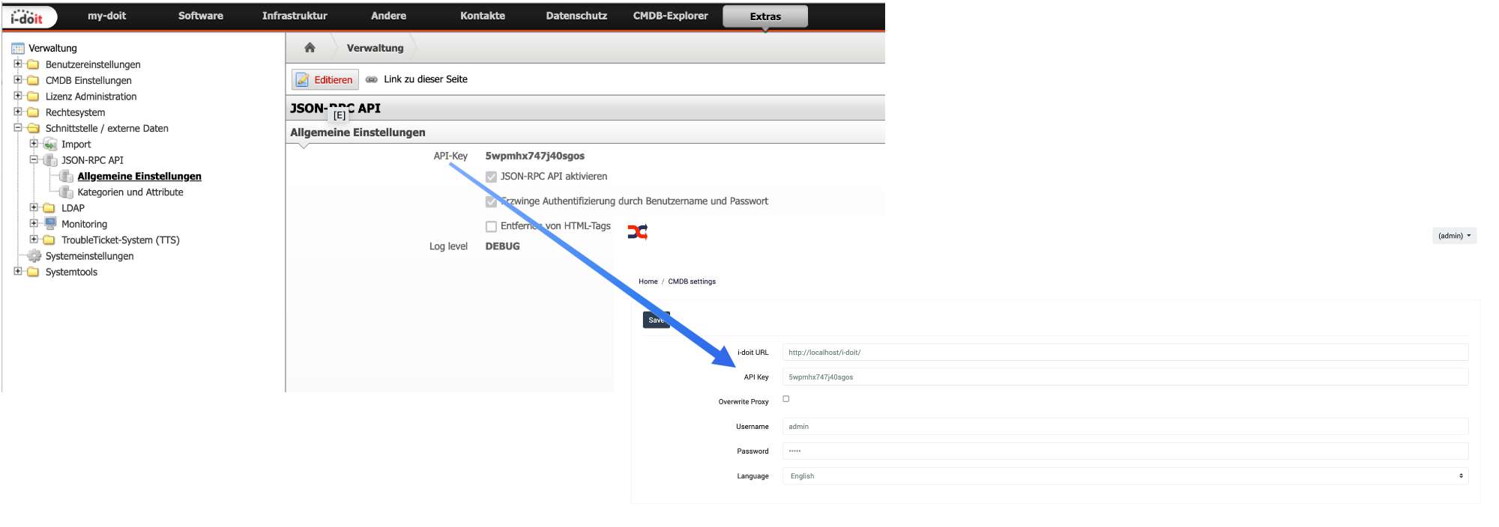1499x527 pixels.
Task: Click the Username input field
Action: point(1125,427)
